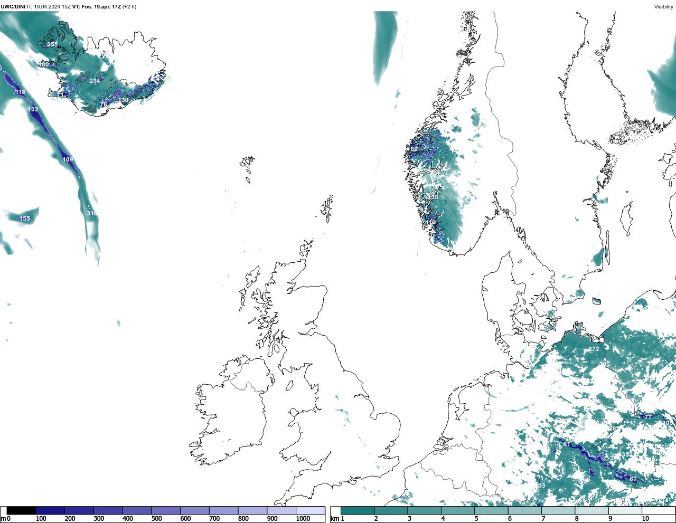Select the '234' visibility value in central Iceland
The image size is (676, 523).
pyautogui.click(x=95, y=81)
